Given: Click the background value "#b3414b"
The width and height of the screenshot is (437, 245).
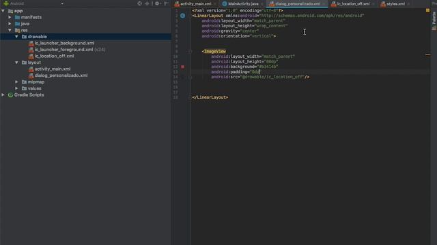Looking at the screenshot, I should [268, 67].
